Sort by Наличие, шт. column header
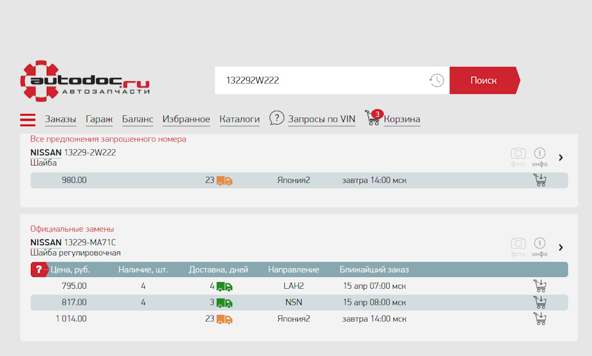592x356 pixels. (x=143, y=270)
